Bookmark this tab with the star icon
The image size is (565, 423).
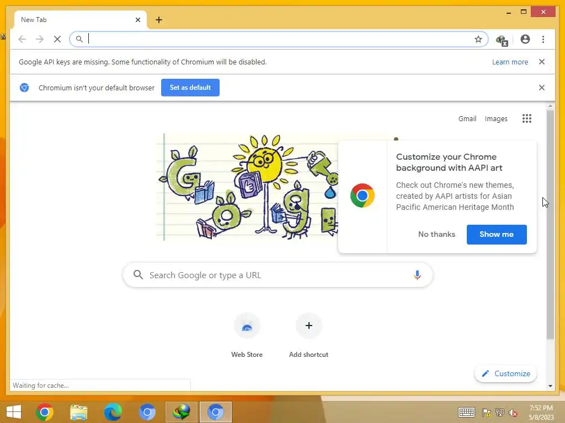point(478,39)
